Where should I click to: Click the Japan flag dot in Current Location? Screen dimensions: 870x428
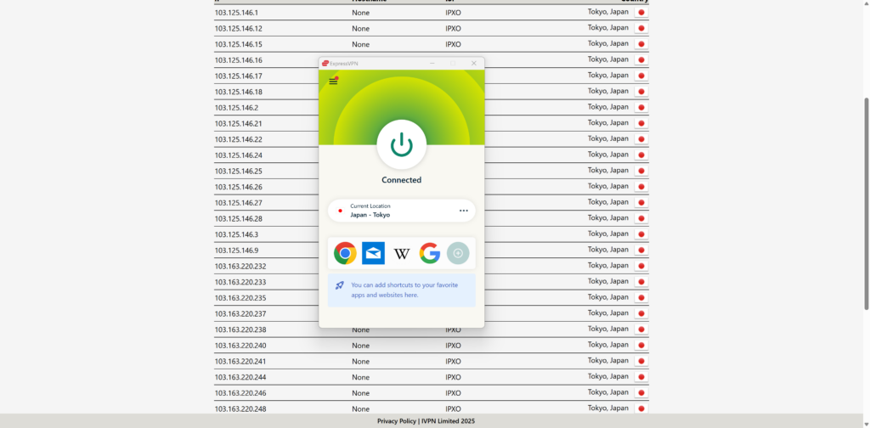click(x=340, y=211)
